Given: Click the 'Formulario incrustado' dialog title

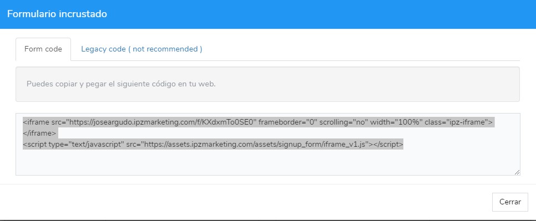Looking at the screenshot, I should point(57,14).
